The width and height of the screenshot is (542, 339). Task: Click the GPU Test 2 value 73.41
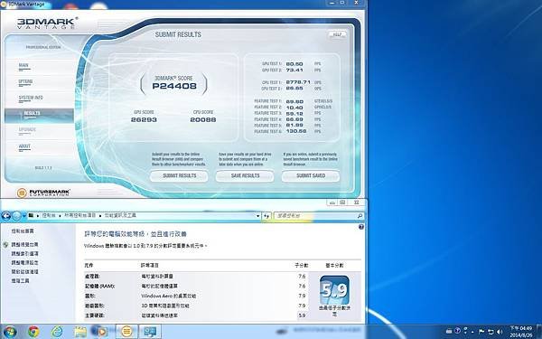pyautogui.click(x=294, y=70)
